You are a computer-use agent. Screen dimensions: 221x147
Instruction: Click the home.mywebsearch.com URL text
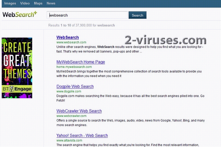(74, 67)
